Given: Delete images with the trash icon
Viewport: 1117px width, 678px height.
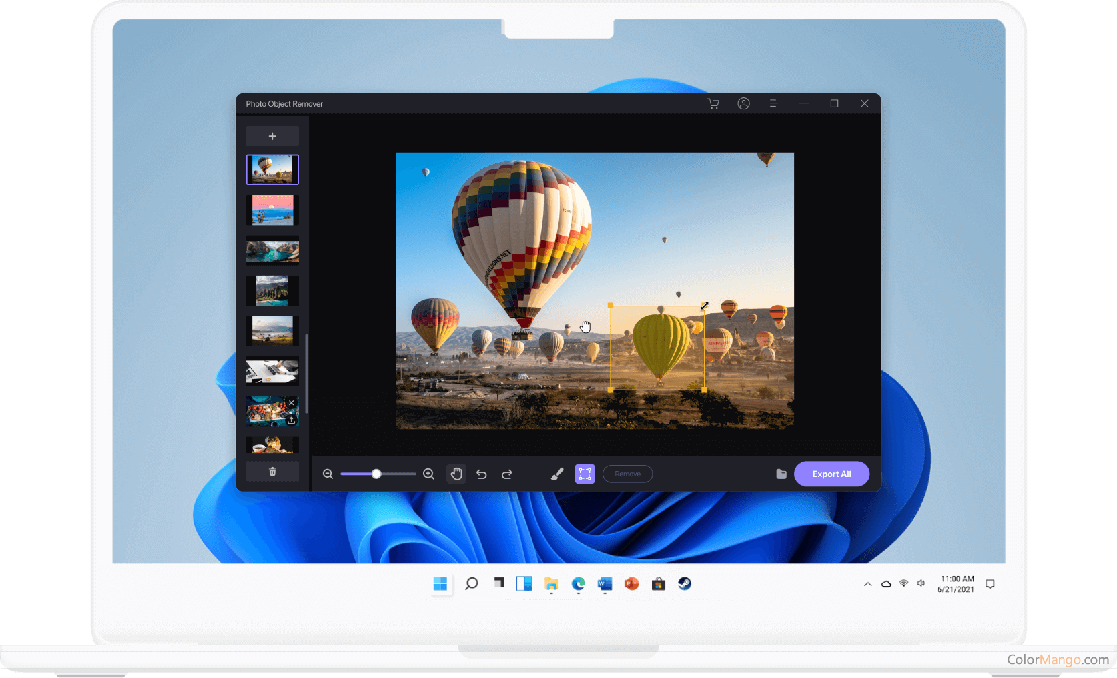Looking at the screenshot, I should (x=272, y=472).
